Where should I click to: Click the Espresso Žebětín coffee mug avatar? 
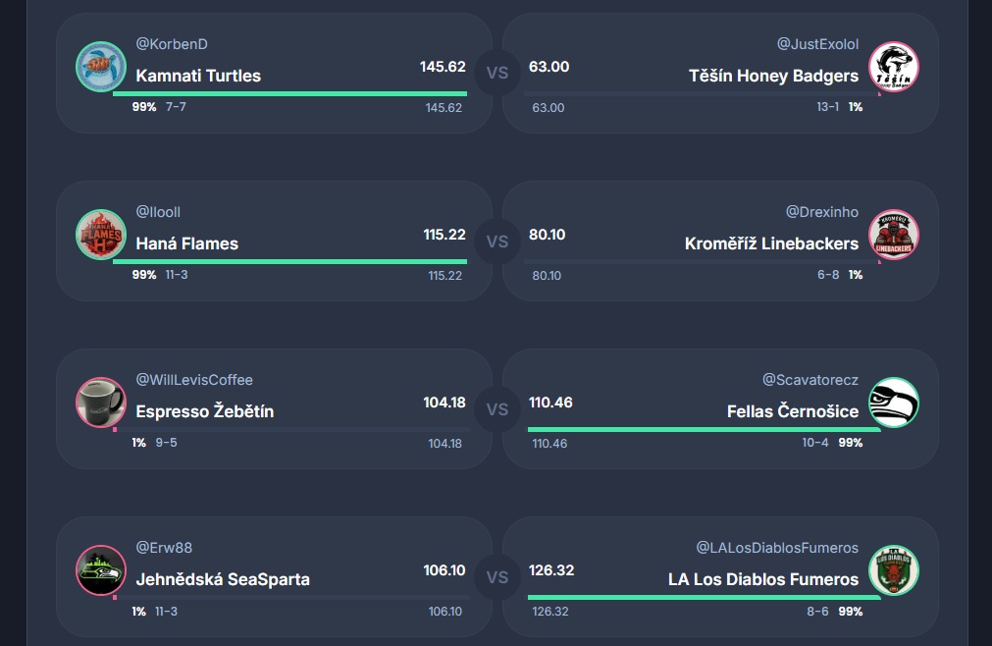(101, 403)
